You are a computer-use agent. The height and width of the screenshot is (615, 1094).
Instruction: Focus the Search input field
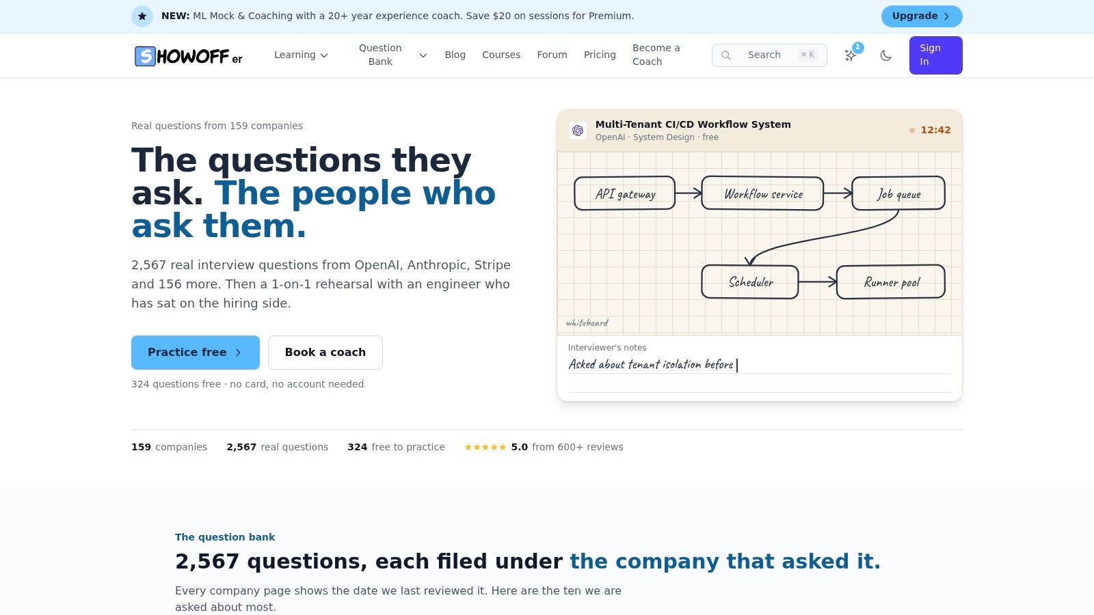(769, 55)
